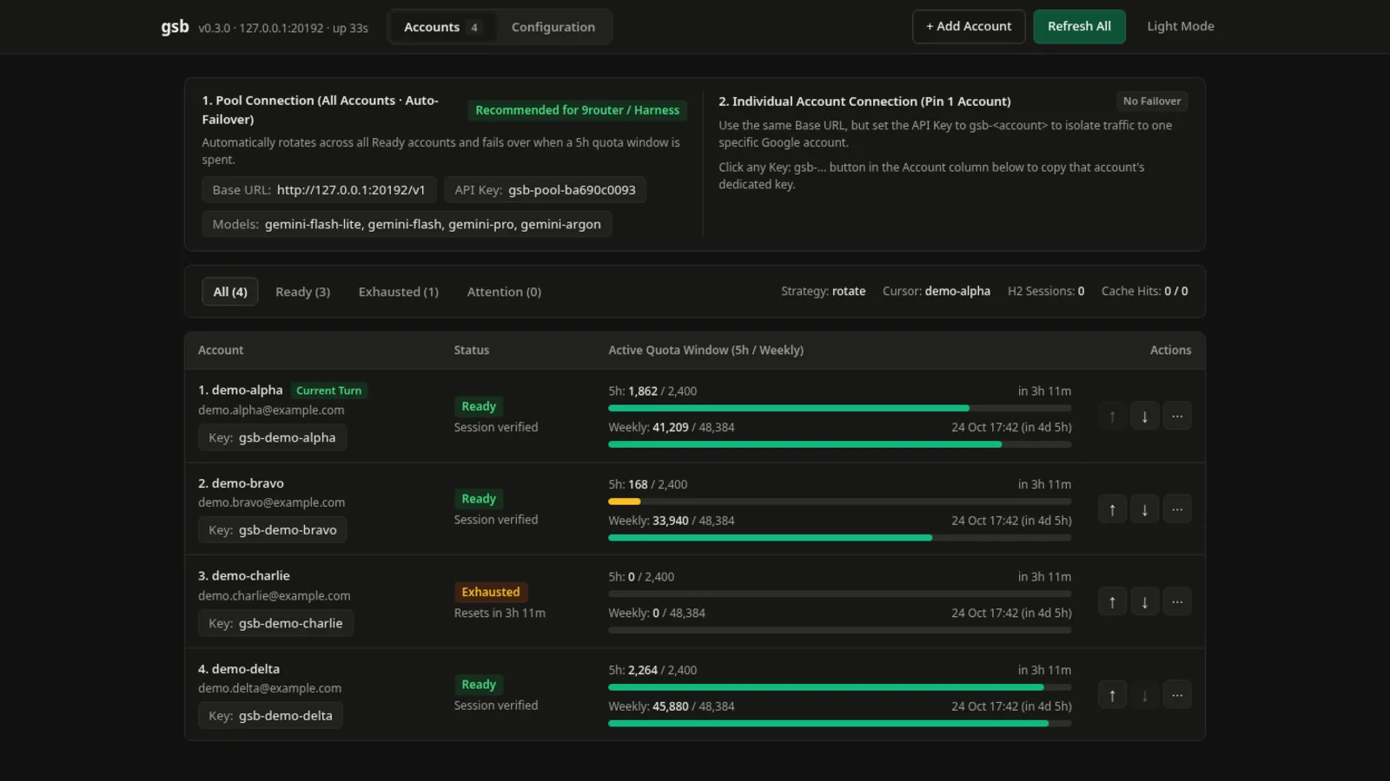This screenshot has width=1390, height=781.
Task: Click demo.bravo@example.com email
Action: coord(271,502)
